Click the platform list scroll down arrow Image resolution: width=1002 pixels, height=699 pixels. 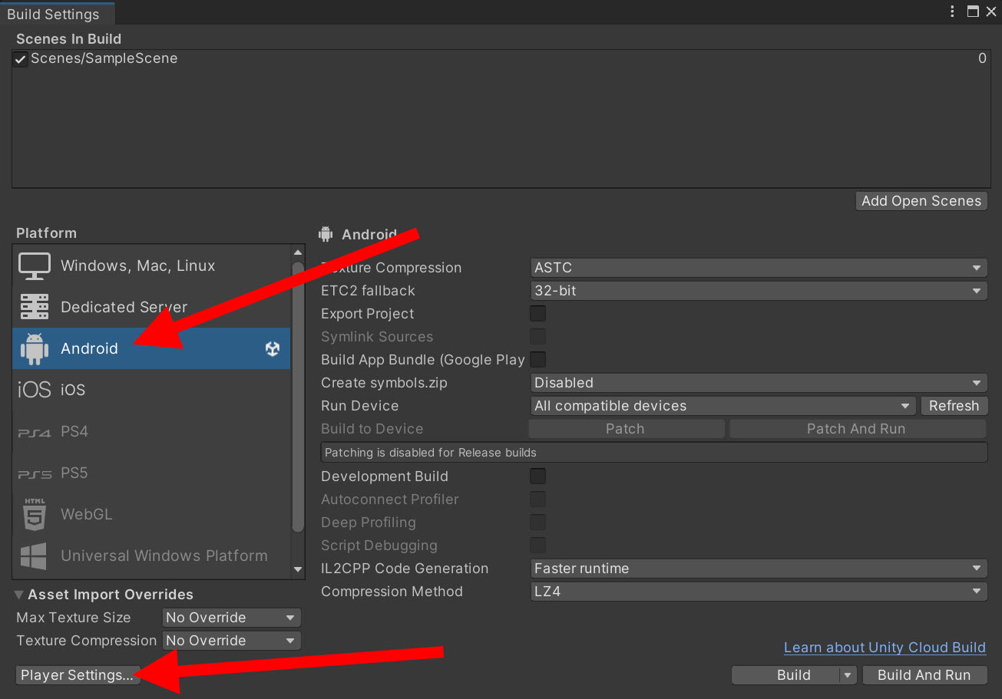[x=298, y=570]
